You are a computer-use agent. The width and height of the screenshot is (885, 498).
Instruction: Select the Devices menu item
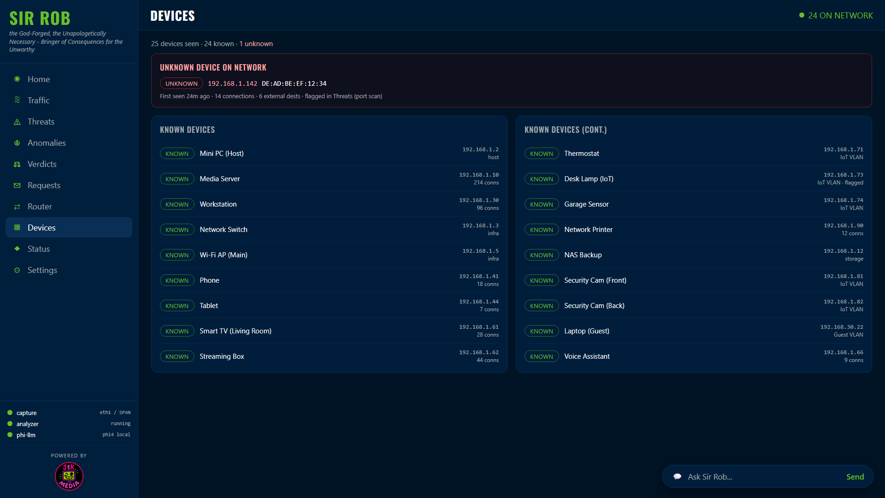[69, 228]
